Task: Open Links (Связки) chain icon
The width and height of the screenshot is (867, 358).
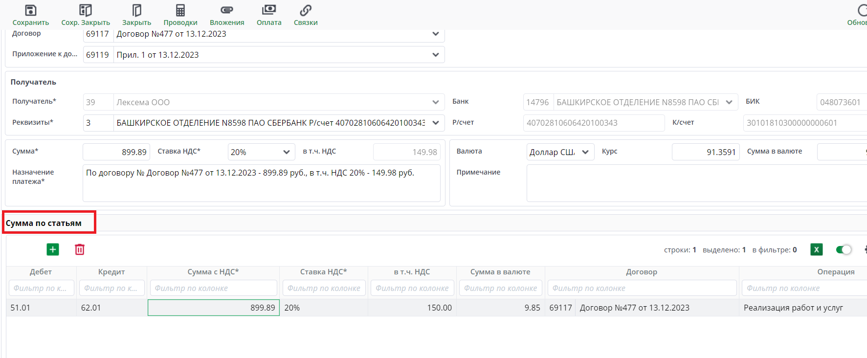Action: coord(306,11)
